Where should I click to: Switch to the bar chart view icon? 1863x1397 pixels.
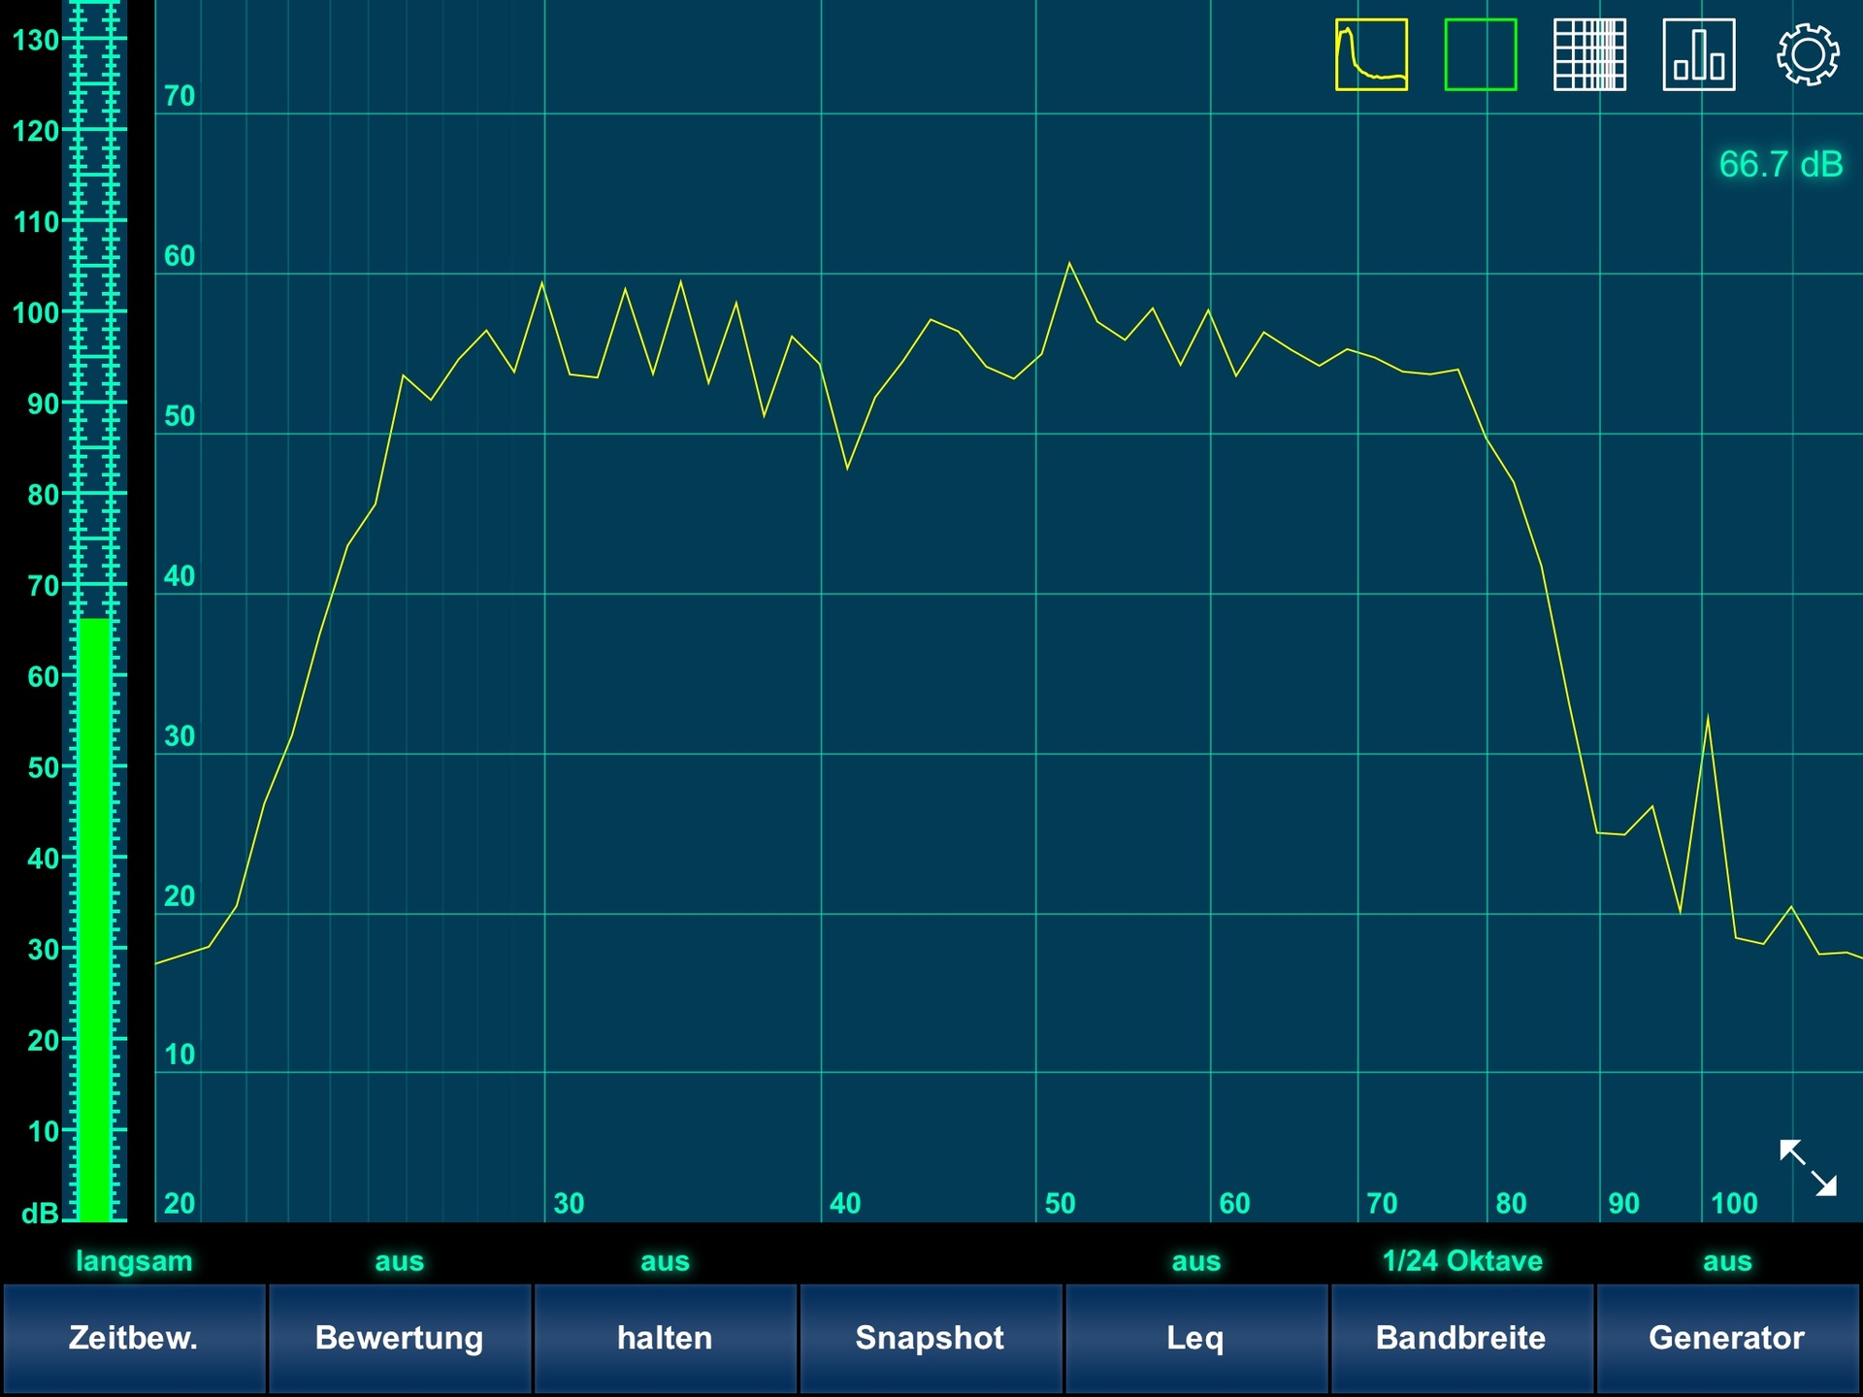tap(1699, 55)
